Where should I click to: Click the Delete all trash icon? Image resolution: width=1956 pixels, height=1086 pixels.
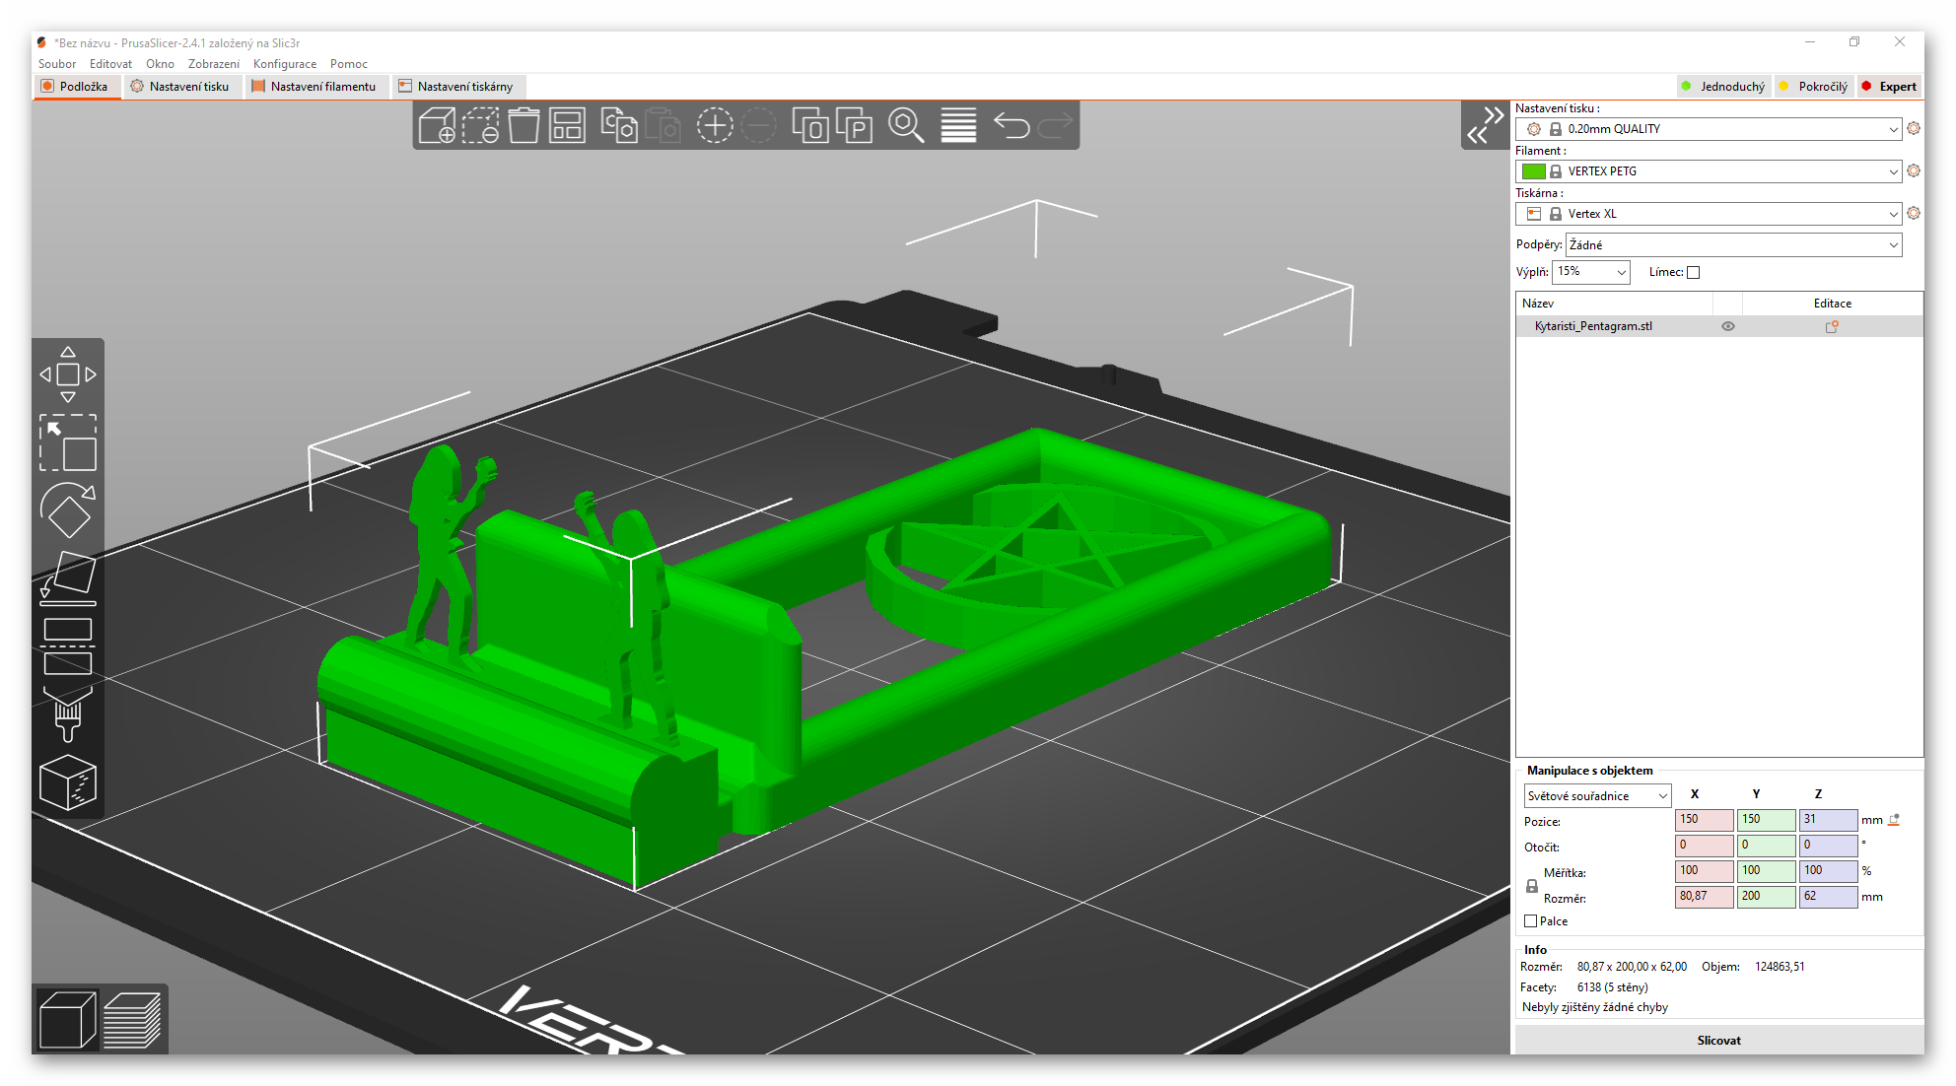(524, 126)
